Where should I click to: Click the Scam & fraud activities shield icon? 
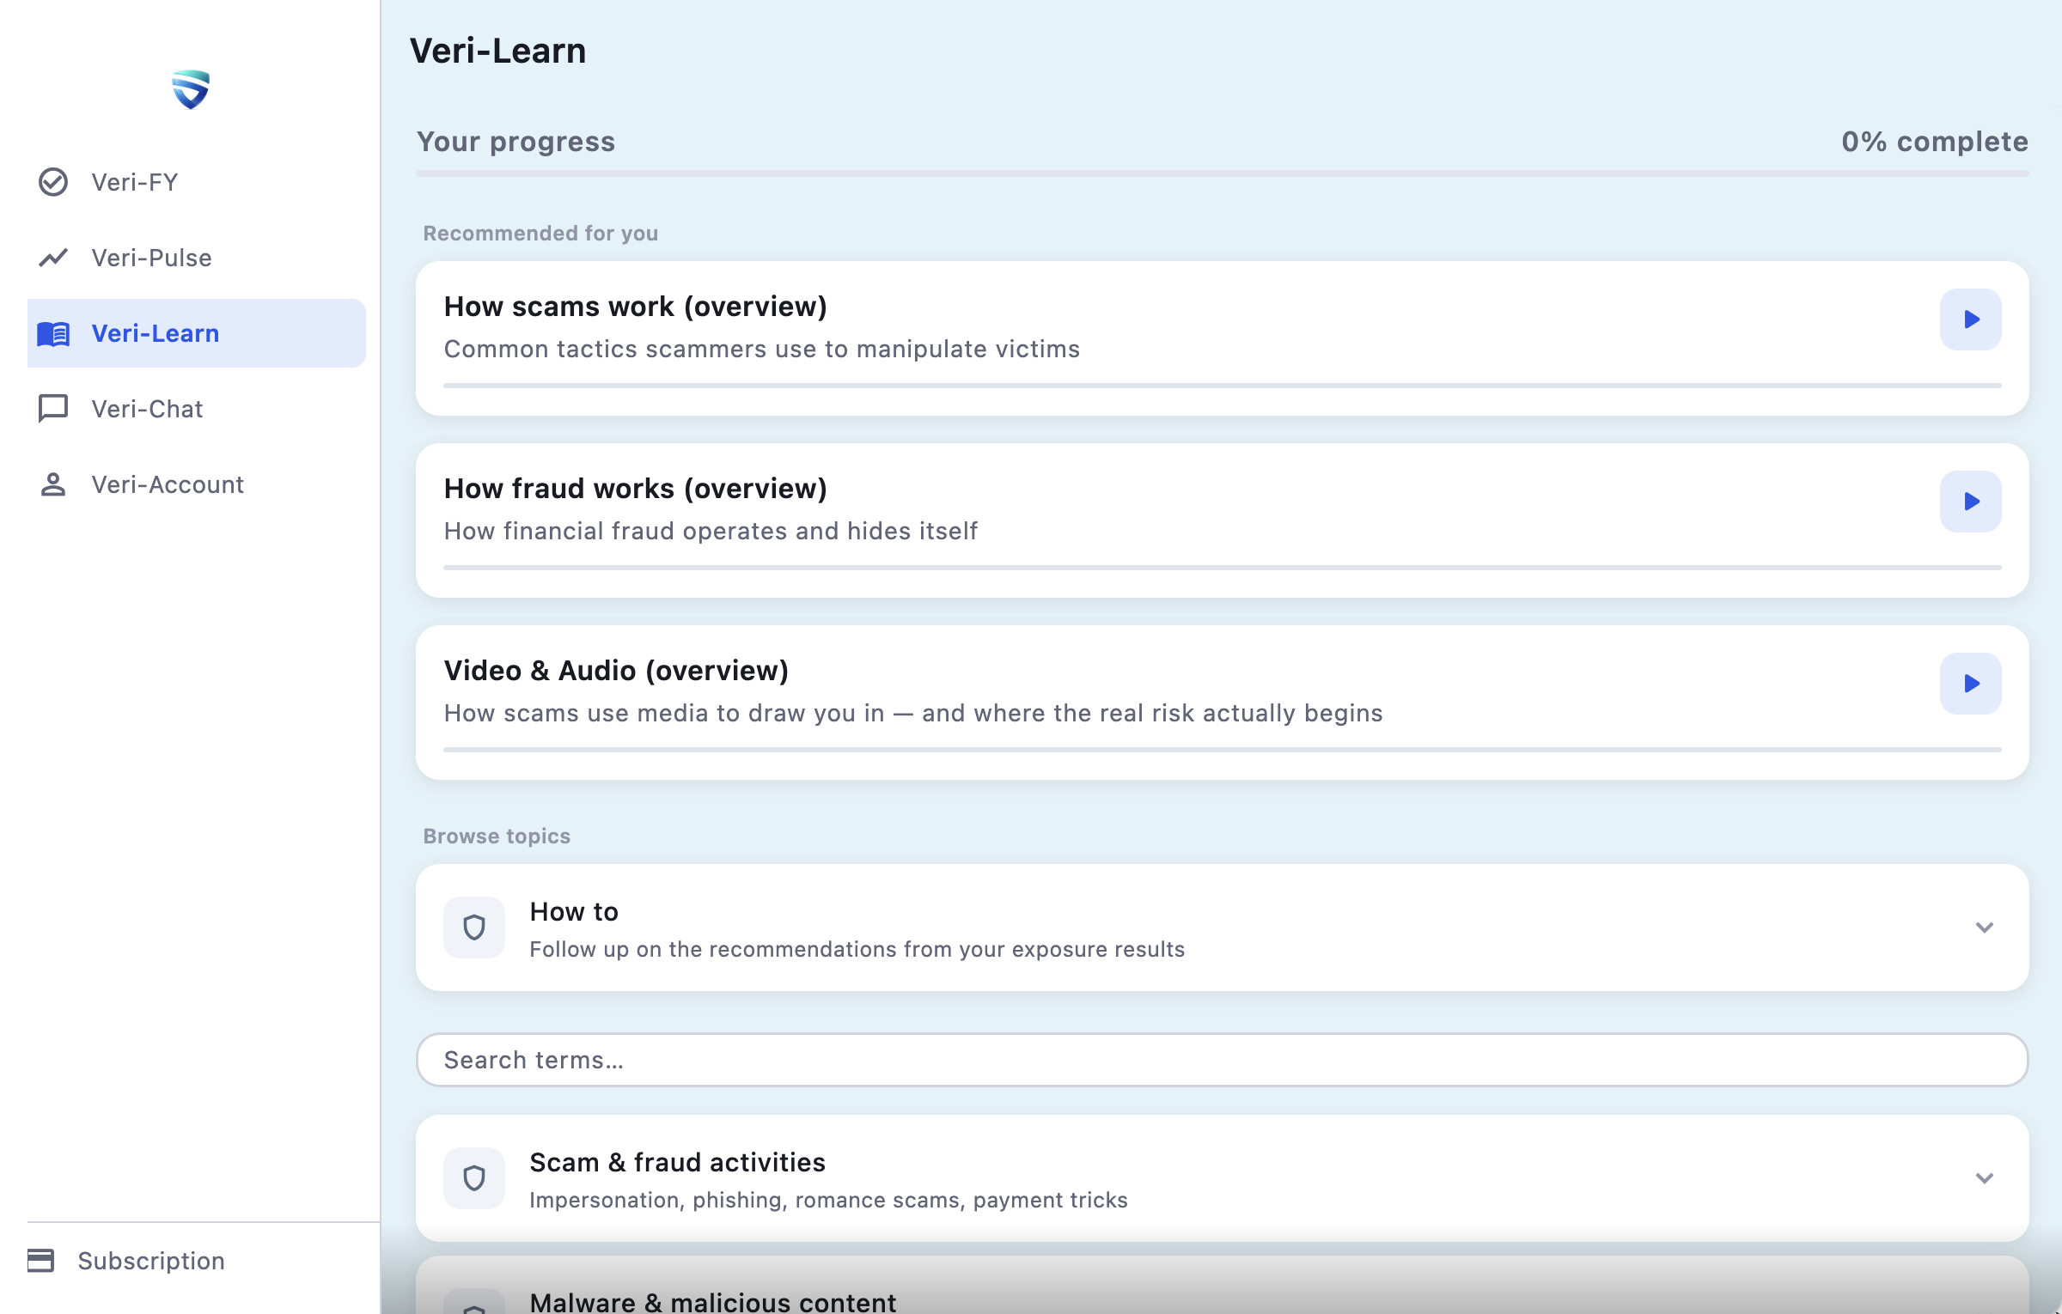(x=474, y=1178)
